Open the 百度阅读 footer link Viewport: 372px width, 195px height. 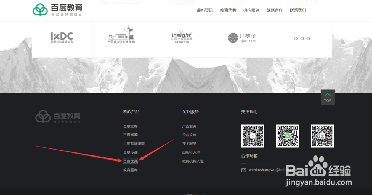[x=130, y=135]
